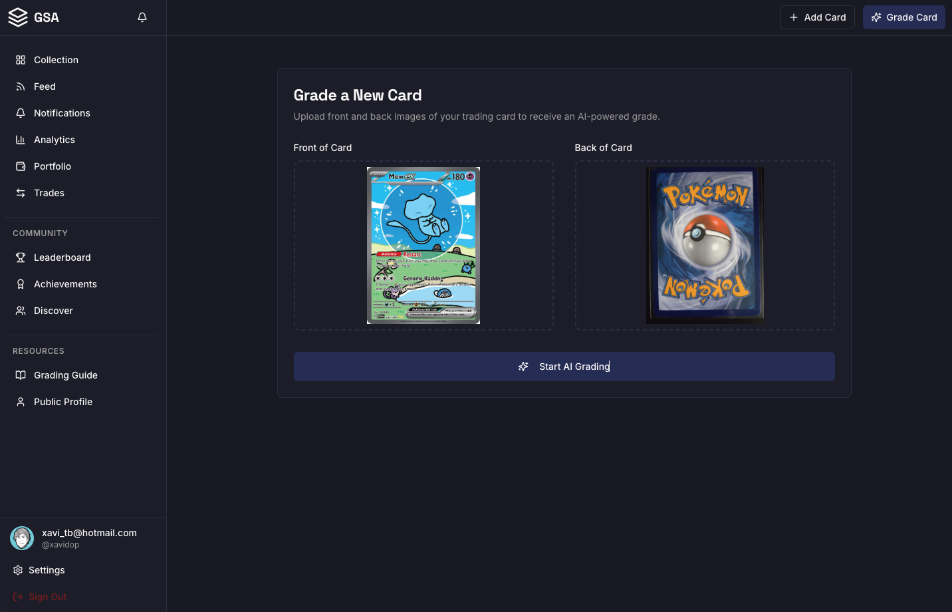The image size is (952, 612).
Task: Open Analytics bar chart icon
Action: pyautogui.click(x=21, y=140)
